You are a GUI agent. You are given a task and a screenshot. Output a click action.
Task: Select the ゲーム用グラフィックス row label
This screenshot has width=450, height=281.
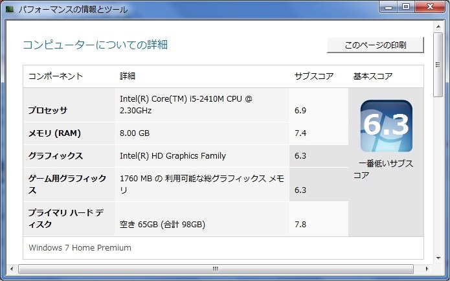point(67,185)
